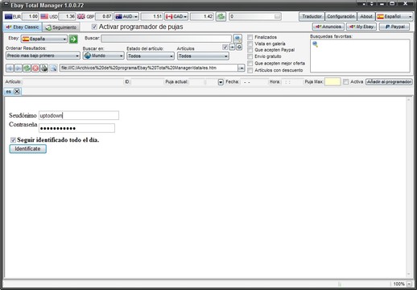Click the small button at end of progress field

(x=278, y=17)
